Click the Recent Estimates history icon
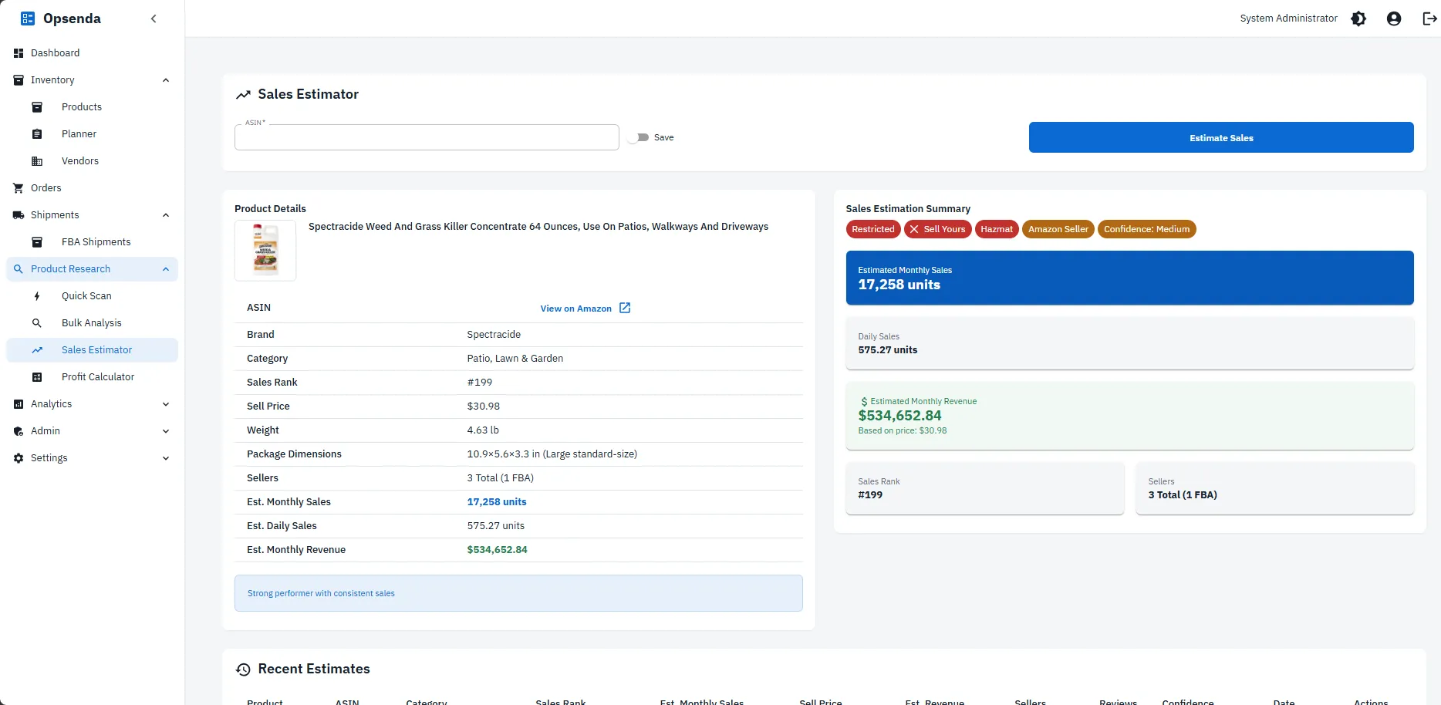This screenshot has height=705, width=1441. pyautogui.click(x=243, y=670)
